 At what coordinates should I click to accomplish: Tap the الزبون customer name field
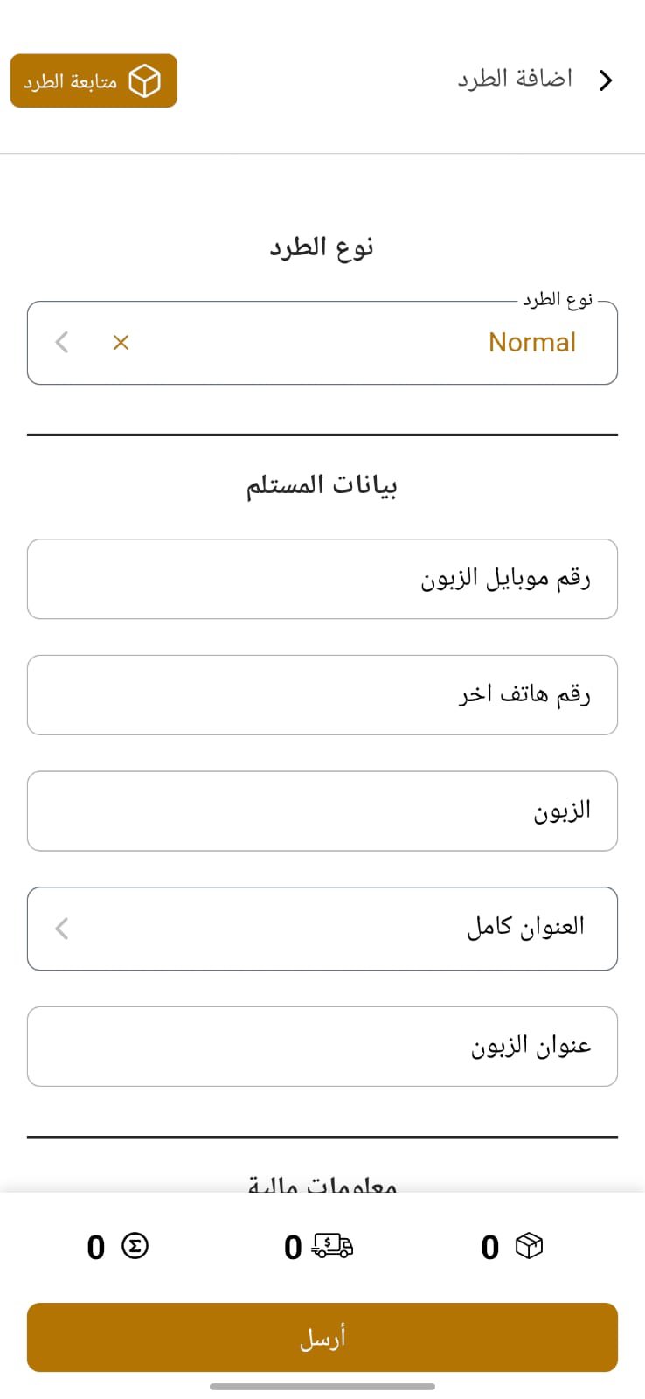322,811
